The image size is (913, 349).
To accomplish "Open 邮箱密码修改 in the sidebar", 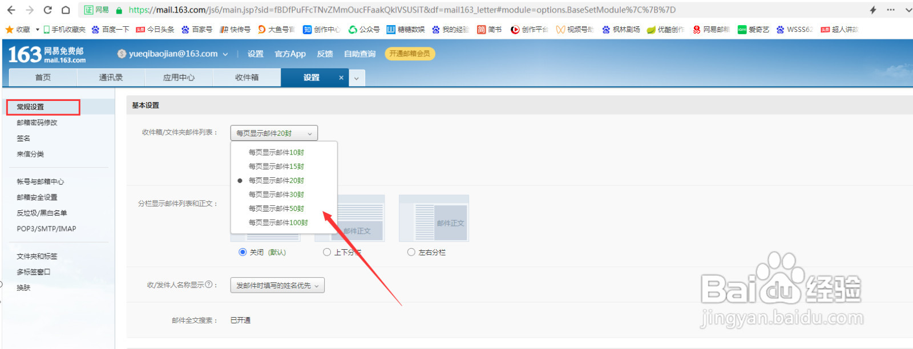I will [37, 123].
